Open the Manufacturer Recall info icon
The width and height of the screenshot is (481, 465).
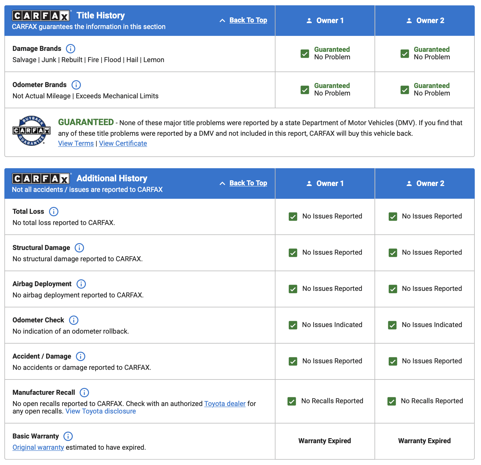(x=84, y=393)
